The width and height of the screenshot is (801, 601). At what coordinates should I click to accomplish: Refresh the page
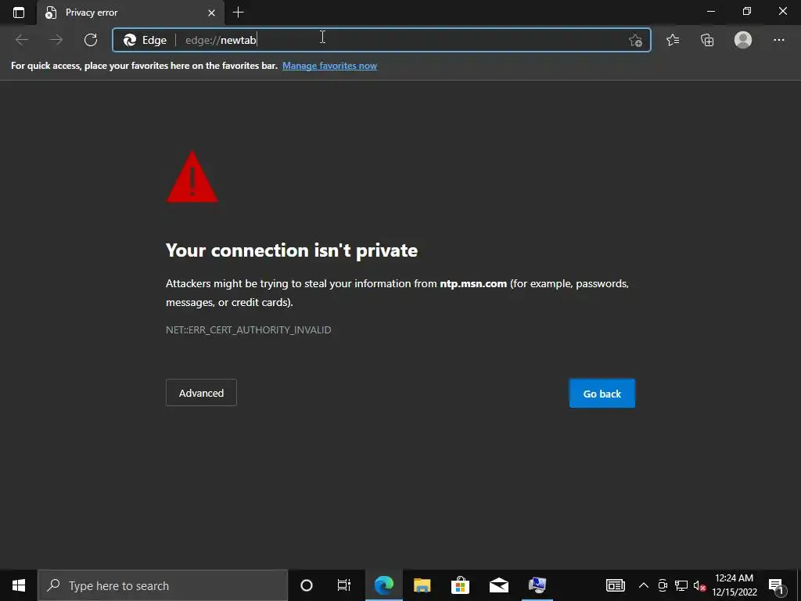pos(91,40)
